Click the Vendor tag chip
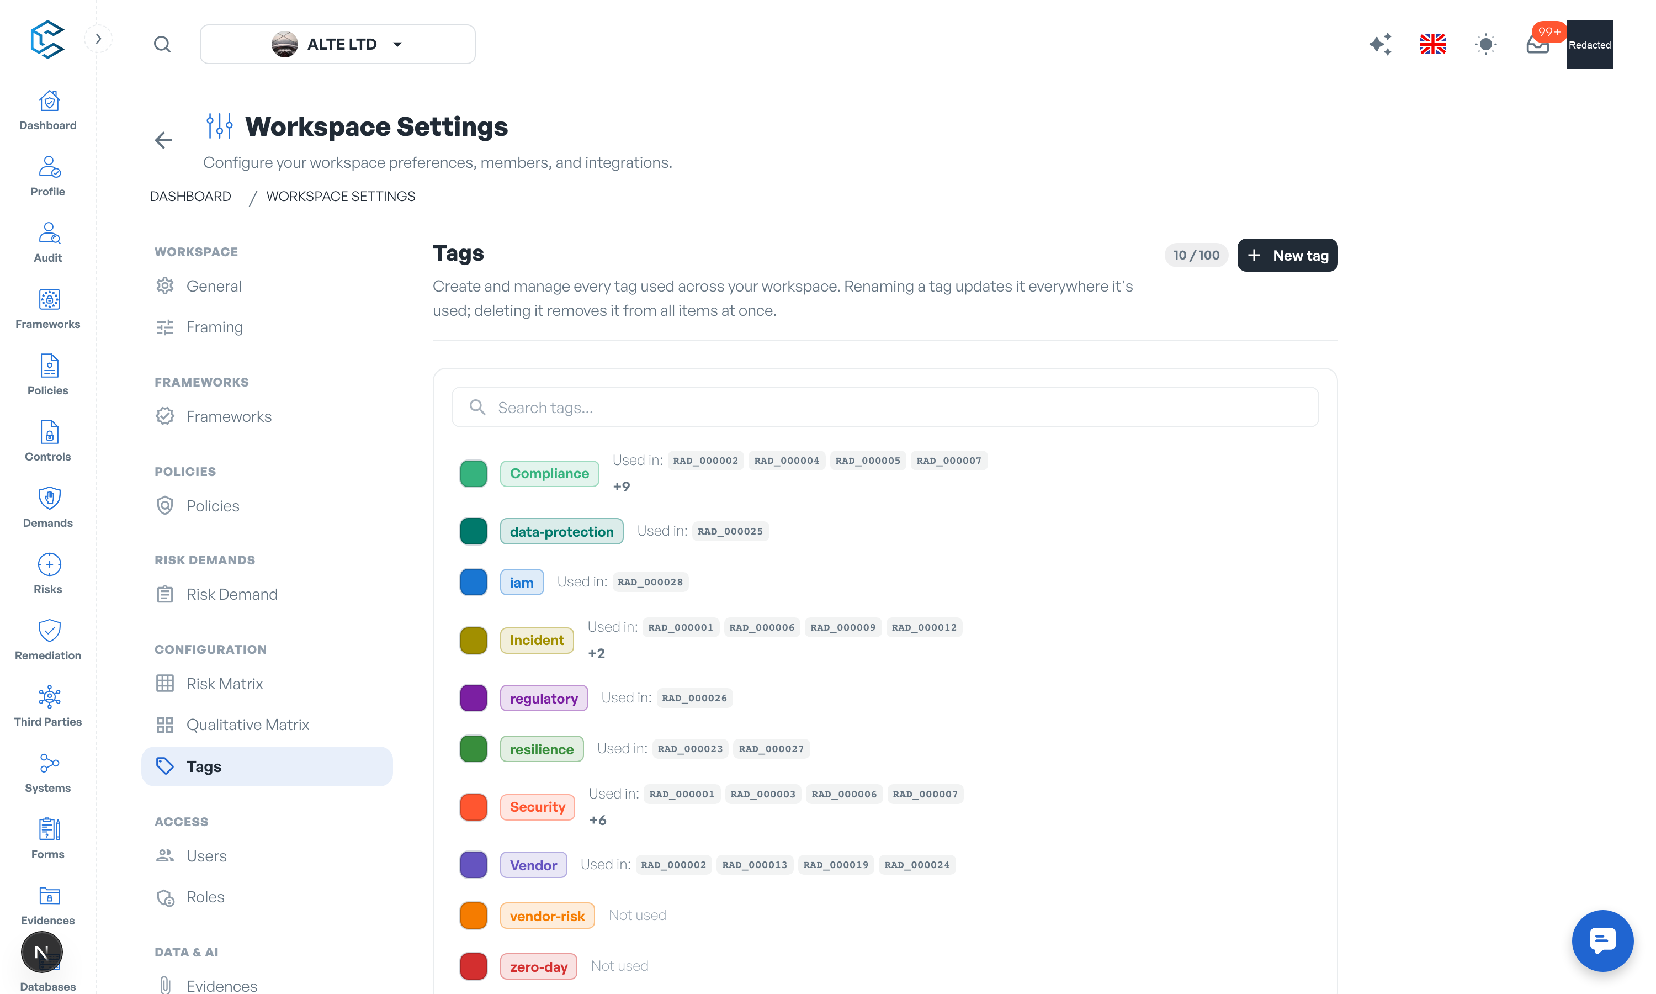Viewport: 1656px width, 994px height. pos(533,865)
